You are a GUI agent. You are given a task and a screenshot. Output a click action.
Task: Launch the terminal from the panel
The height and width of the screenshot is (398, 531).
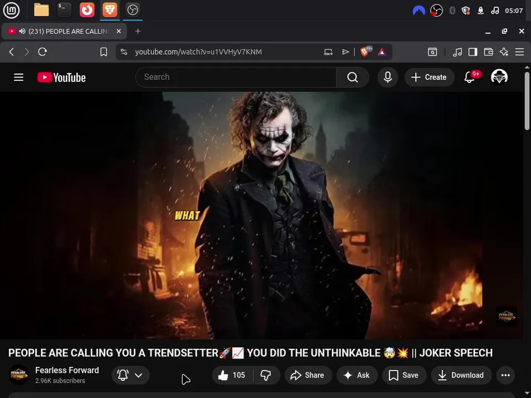[x=64, y=10]
